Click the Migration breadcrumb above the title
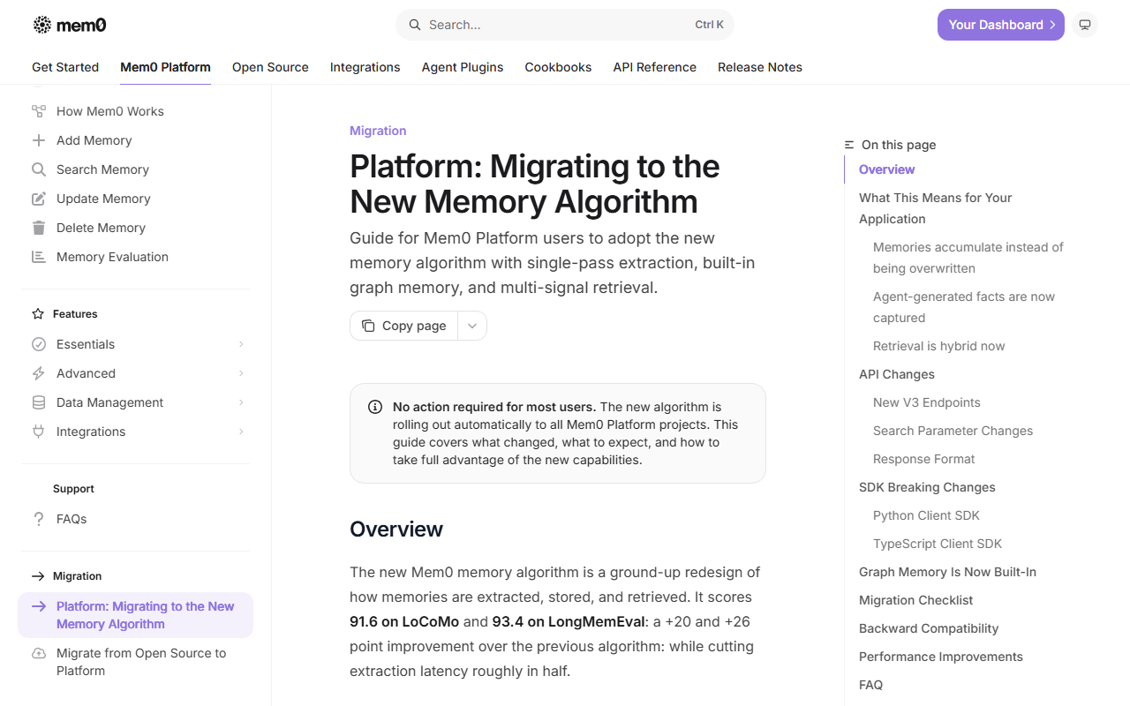 coord(378,131)
